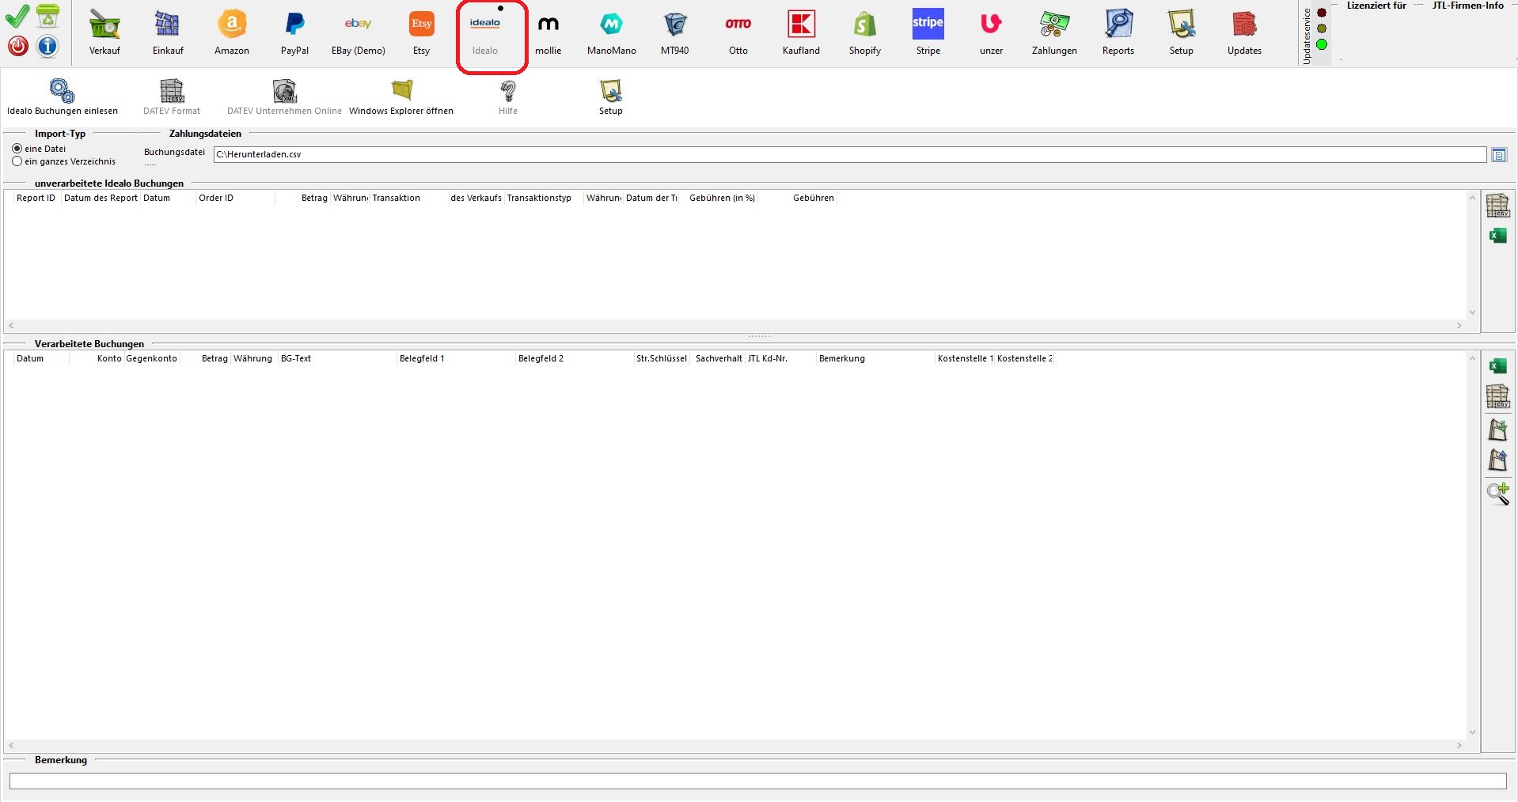Open the Reports section

click(x=1118, y=32)
